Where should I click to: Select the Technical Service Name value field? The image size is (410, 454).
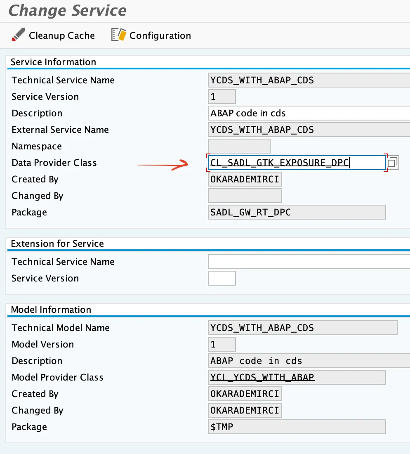tap(309, 80)
